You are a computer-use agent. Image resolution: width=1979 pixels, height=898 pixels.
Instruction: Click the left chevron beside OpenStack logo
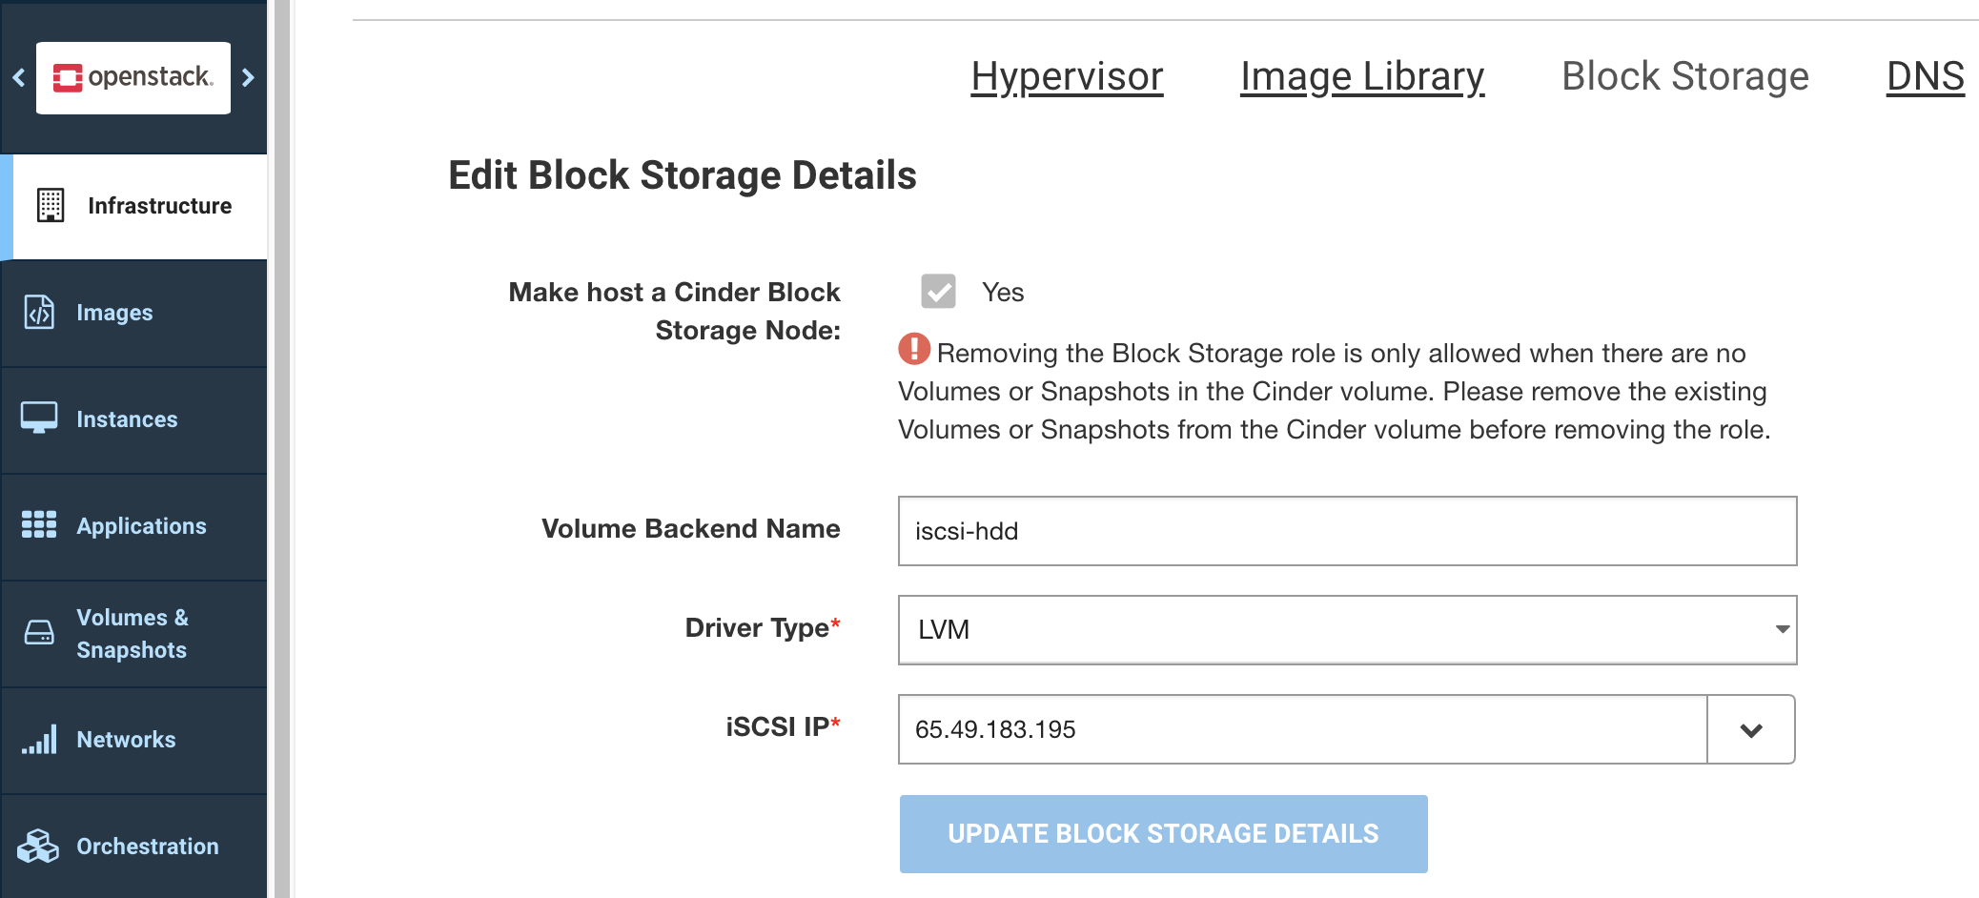click(x=18, y=77)
